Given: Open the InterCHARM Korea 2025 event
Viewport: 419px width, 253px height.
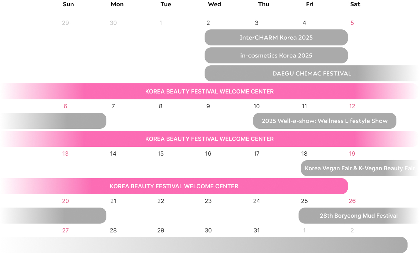Looking at the screenshot, I should (x=276, y=37).
